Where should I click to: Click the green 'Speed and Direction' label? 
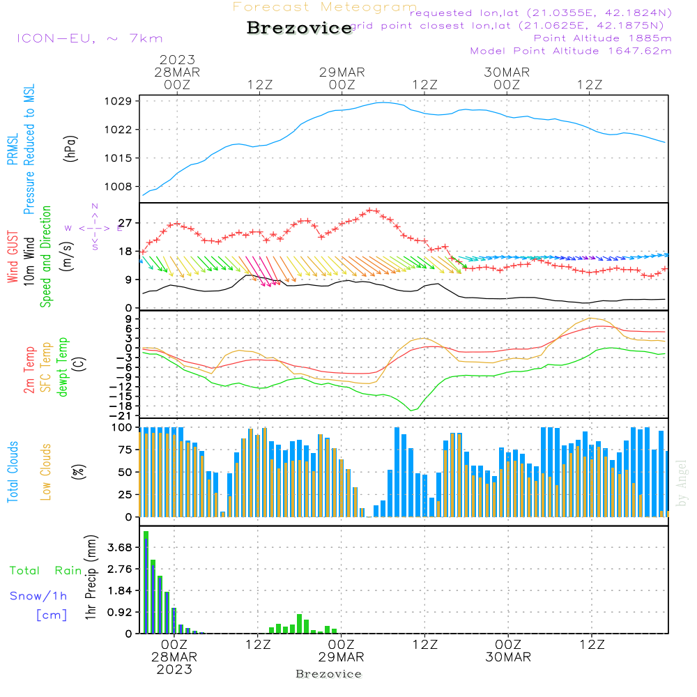click(45, 256)
